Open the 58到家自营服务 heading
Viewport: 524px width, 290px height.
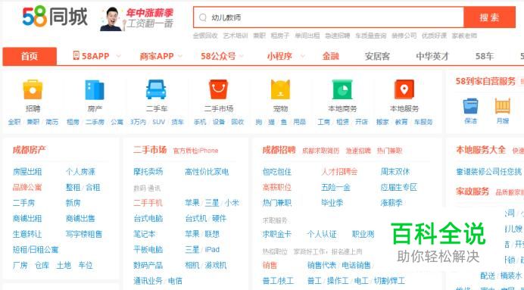486,81
